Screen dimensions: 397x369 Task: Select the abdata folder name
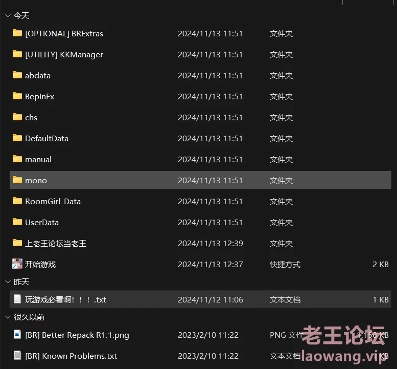[38, 76]
